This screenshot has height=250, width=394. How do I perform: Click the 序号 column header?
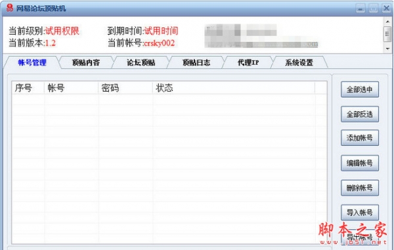pyautogui.click(x=28, y=88)
